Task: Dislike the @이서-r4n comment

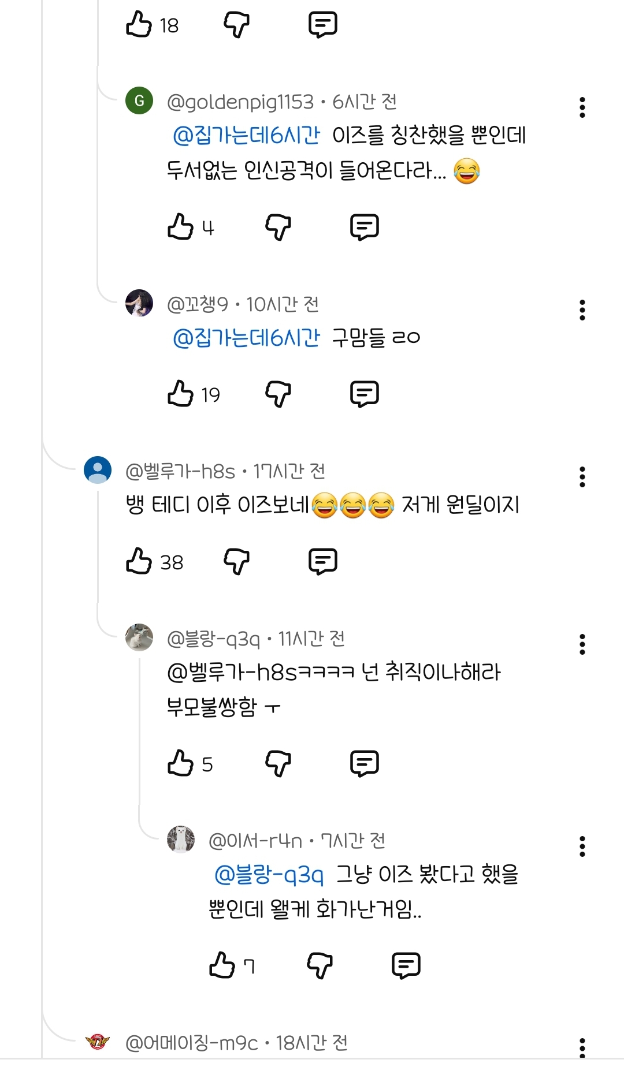Action: click(x=320, y=965)
